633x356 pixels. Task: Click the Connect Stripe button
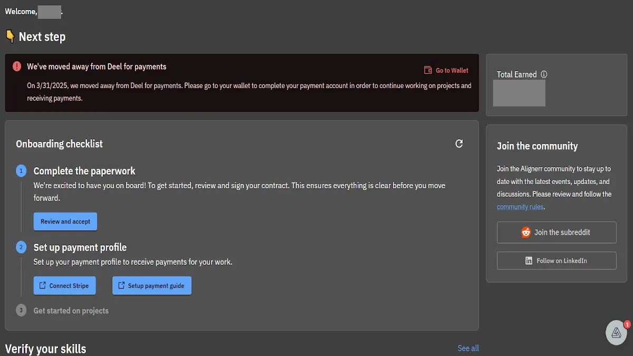click(64, 285)
